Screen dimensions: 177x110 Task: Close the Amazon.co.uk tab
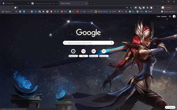[x=57, y=3]
